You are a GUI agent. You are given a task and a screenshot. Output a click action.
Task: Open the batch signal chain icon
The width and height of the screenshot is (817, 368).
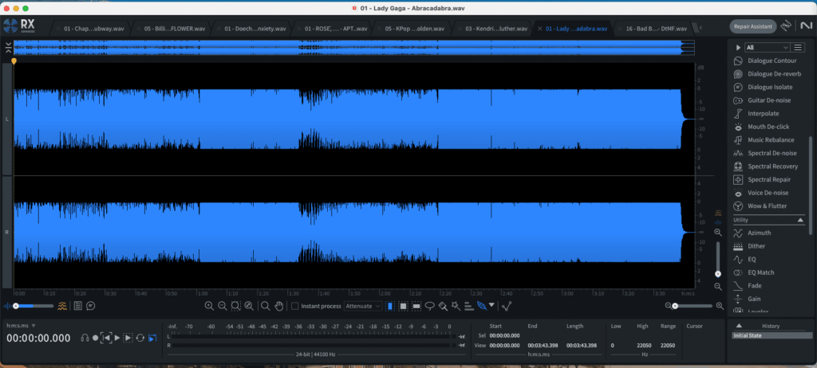point(787,25)
